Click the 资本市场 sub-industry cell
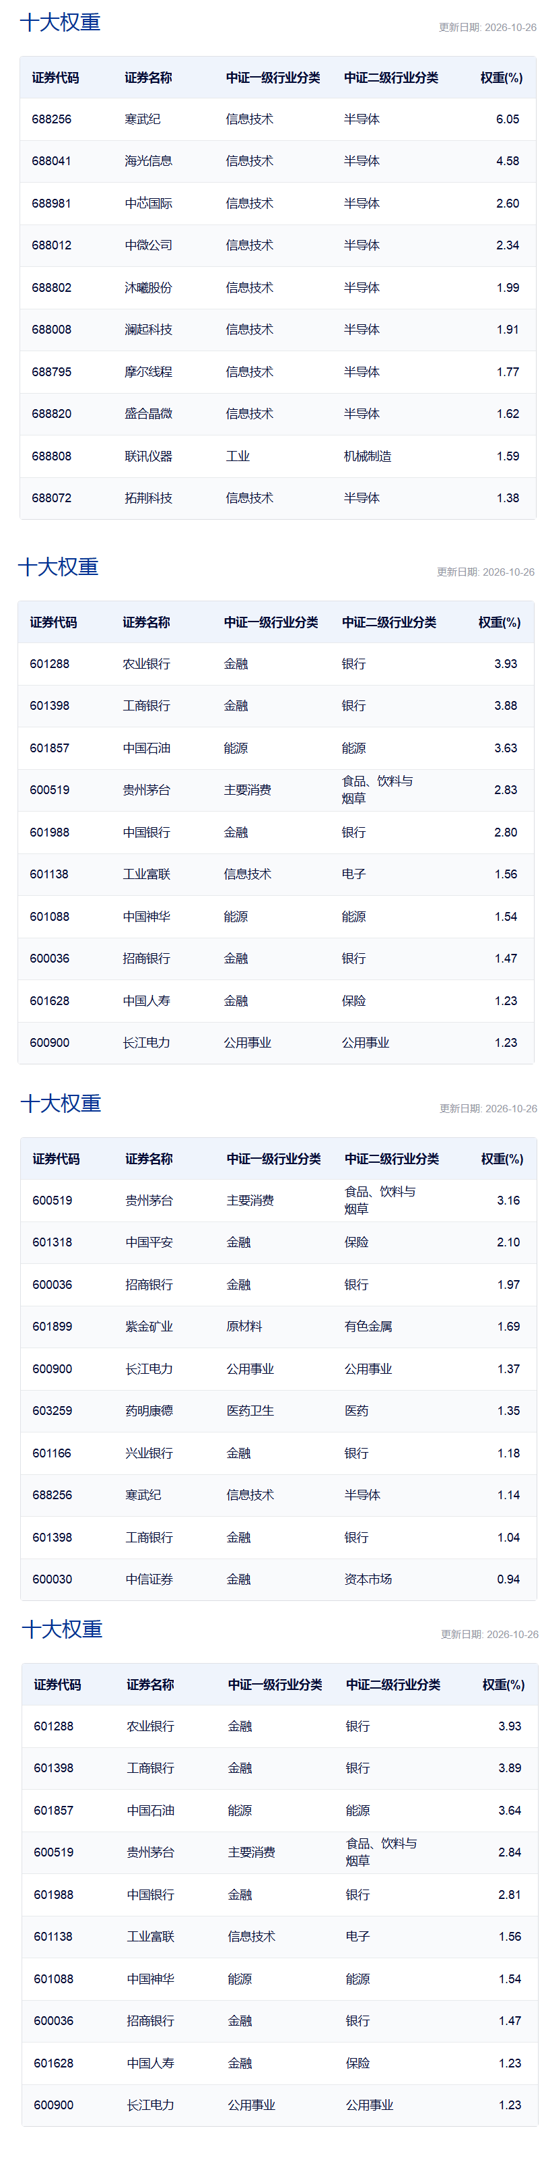 pos(368,1579)
